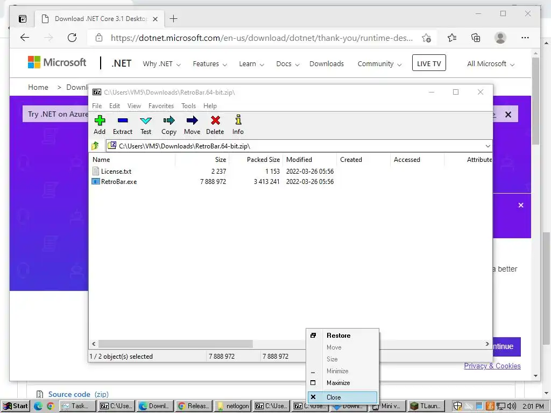551x413 pixels.
Task: Click the Info toolbar icon
Action: [238, 125]
